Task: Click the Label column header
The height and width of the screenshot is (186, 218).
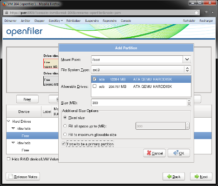Action: coord(47,112)
